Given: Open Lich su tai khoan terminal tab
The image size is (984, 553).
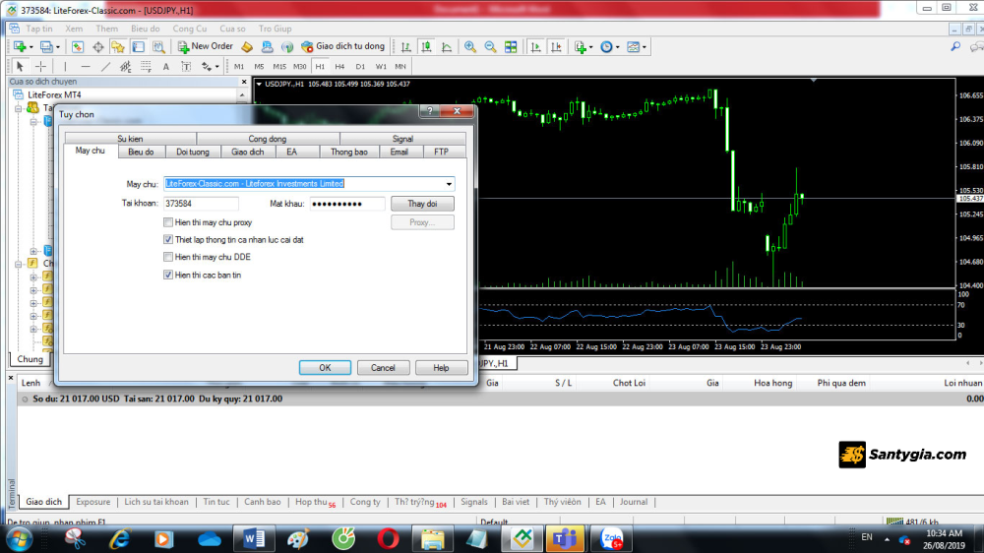Looking at the screenshot, I should [x=156, y=502].
